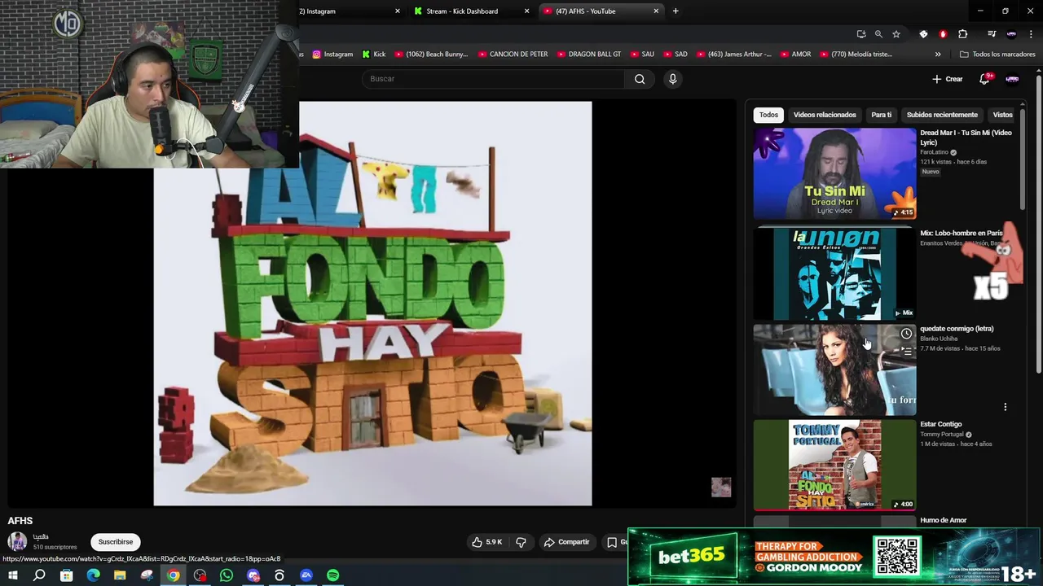Viewport: 1043px width, 586px height.
Task: Add quedate conmigo to queue
Action: pos(906,352)
